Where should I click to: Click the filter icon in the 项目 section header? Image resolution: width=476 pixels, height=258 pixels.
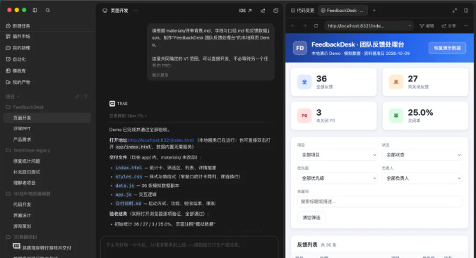coord(85,97)
